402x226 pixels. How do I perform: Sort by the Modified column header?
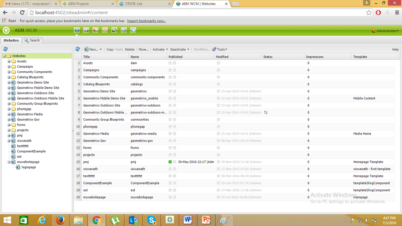(238, 57)
